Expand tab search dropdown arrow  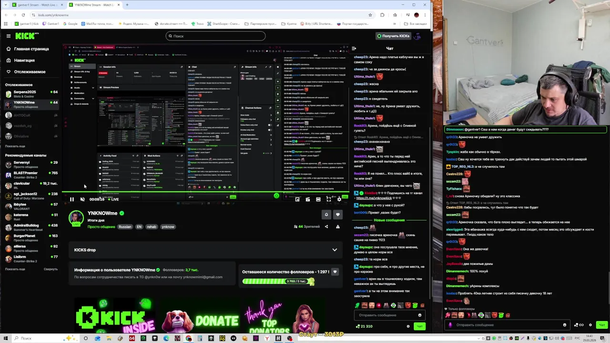(x=5, y=5)
